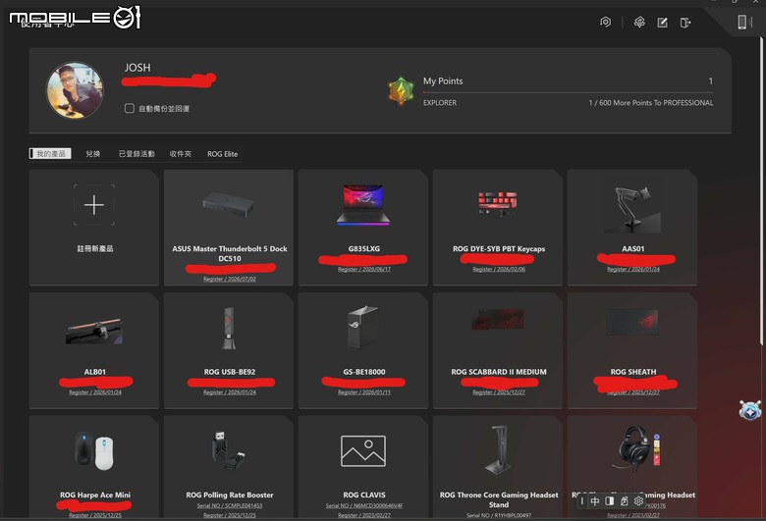Image resolution: width=766 pixels, height=521 pixels.
Task: Click the EXPLORER rank label
Action: (440, 103)
